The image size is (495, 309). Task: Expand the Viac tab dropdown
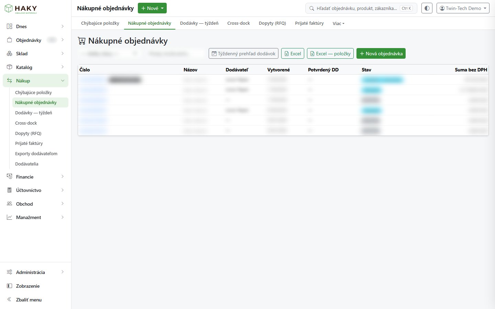pyautogui.click(x=338, y=24)
